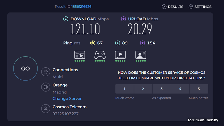Click the upload arrow icon
This screenshot has height=126, width=224.
[123, 19]
